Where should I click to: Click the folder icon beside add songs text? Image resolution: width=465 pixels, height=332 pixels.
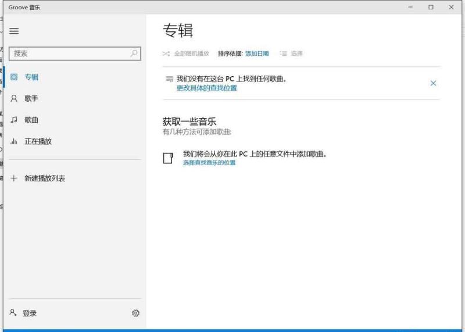pyautogui.click(x=168, y=158)
